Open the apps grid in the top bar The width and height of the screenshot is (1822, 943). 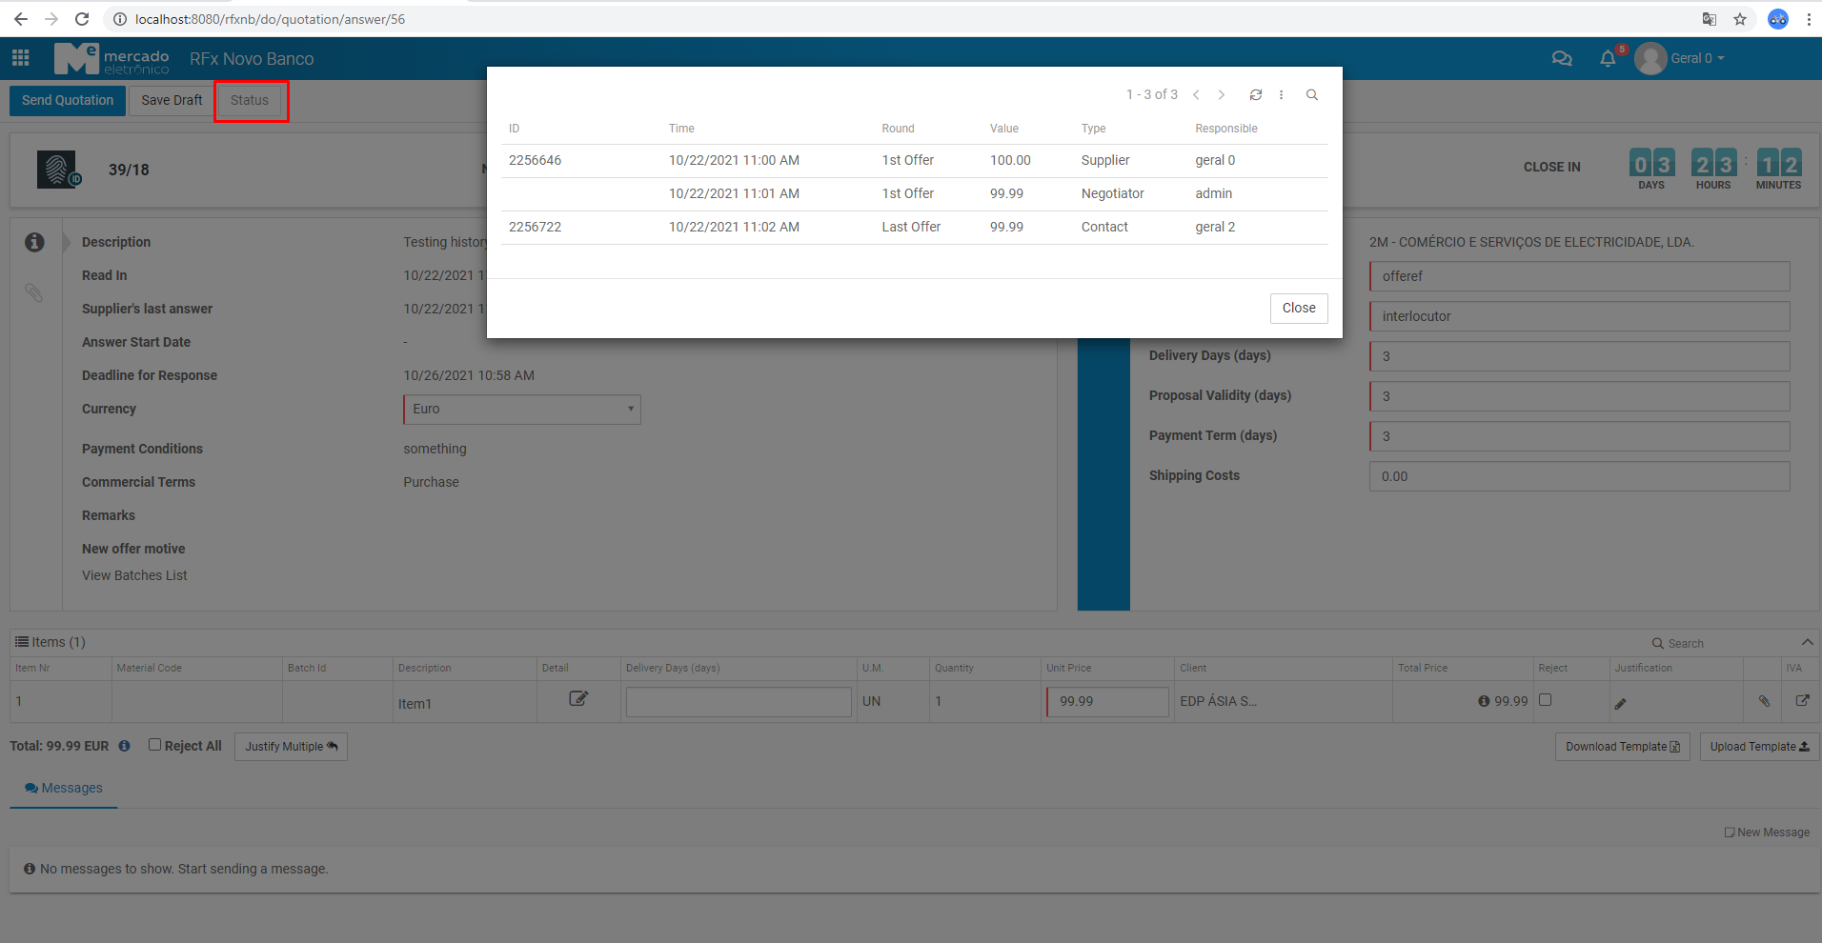pyautogui.click(x=20, y=58)
